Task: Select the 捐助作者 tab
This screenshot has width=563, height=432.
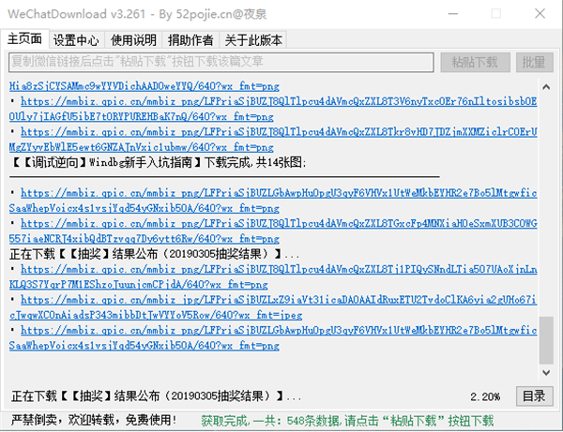Action: [x=190, y=39]
